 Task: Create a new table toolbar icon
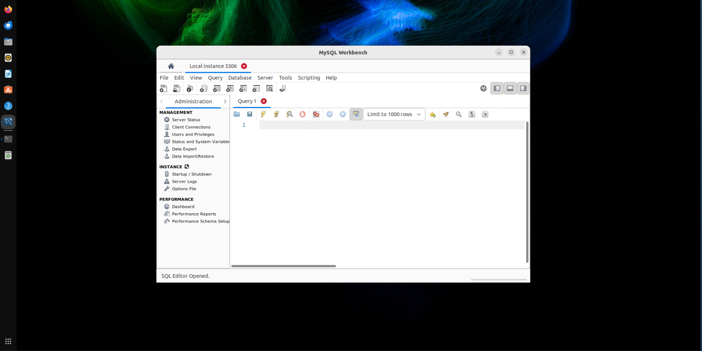pyautogui.click(x=217, y=88)
